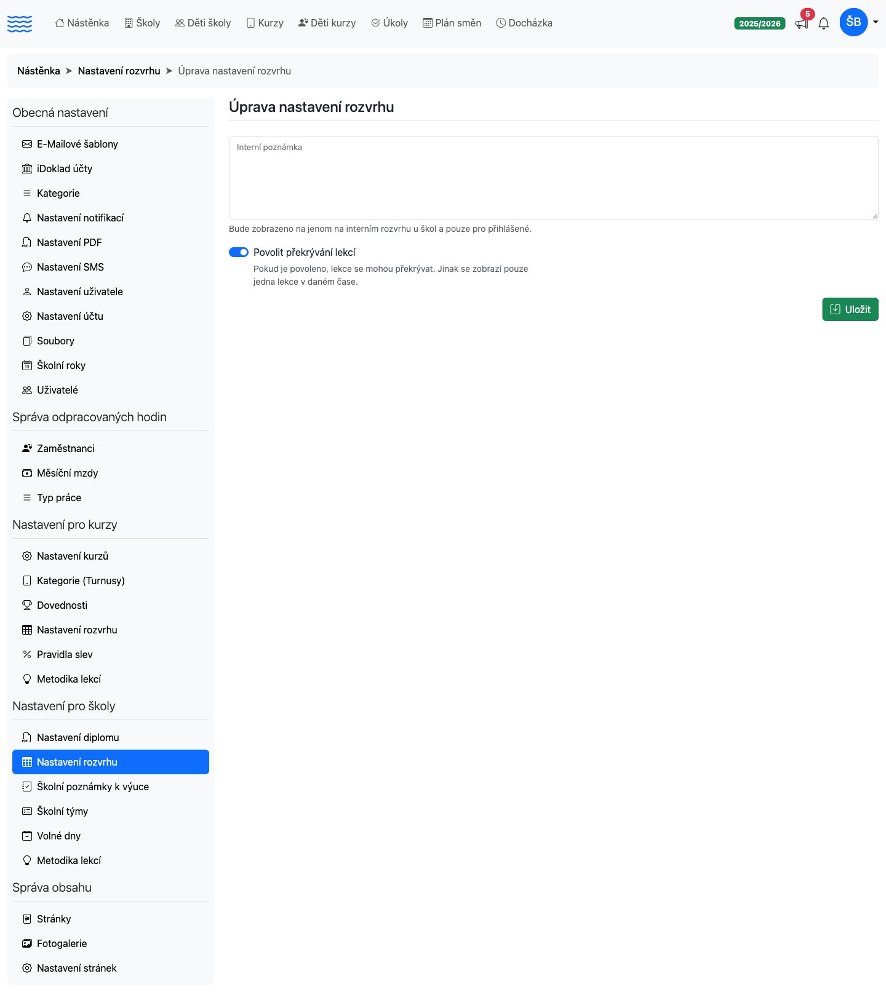Open the Plán směn menu item
The image size is (886, 995).
(x=452, y=23)
